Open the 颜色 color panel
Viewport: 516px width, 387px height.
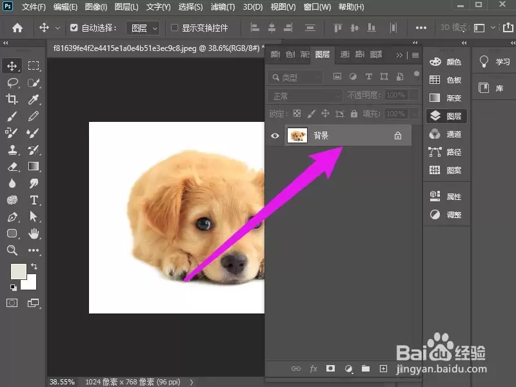(x=446, y=62)
